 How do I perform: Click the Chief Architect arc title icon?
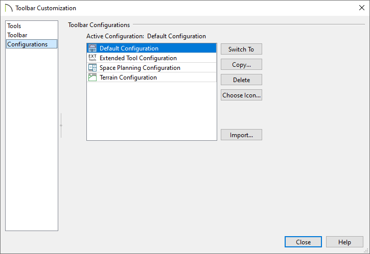[9, 8]
